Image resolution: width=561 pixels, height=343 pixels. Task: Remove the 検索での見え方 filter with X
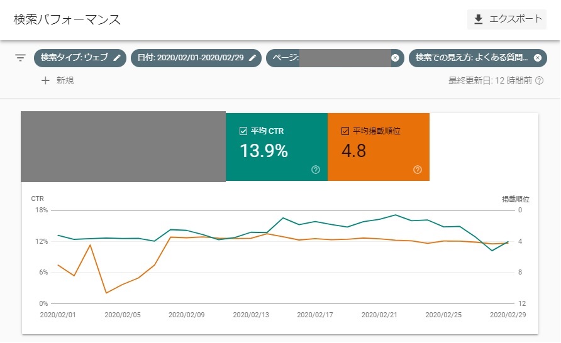click(x=537, y=58)
